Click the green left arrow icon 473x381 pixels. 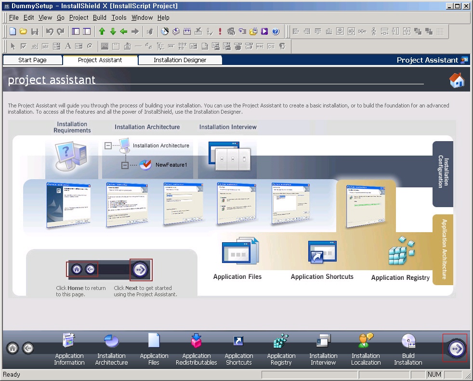point(124,31)
